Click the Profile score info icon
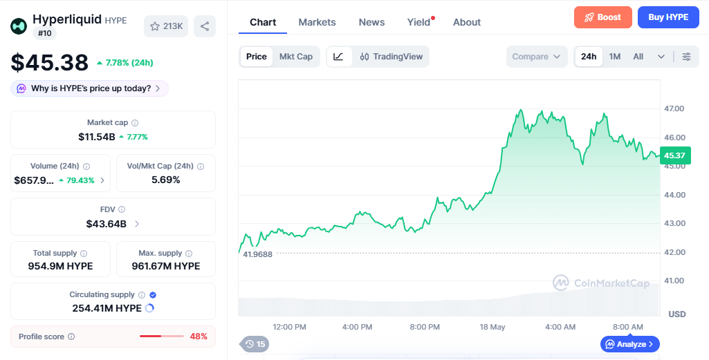Screen dimensions: 709x360 point(71,337)
